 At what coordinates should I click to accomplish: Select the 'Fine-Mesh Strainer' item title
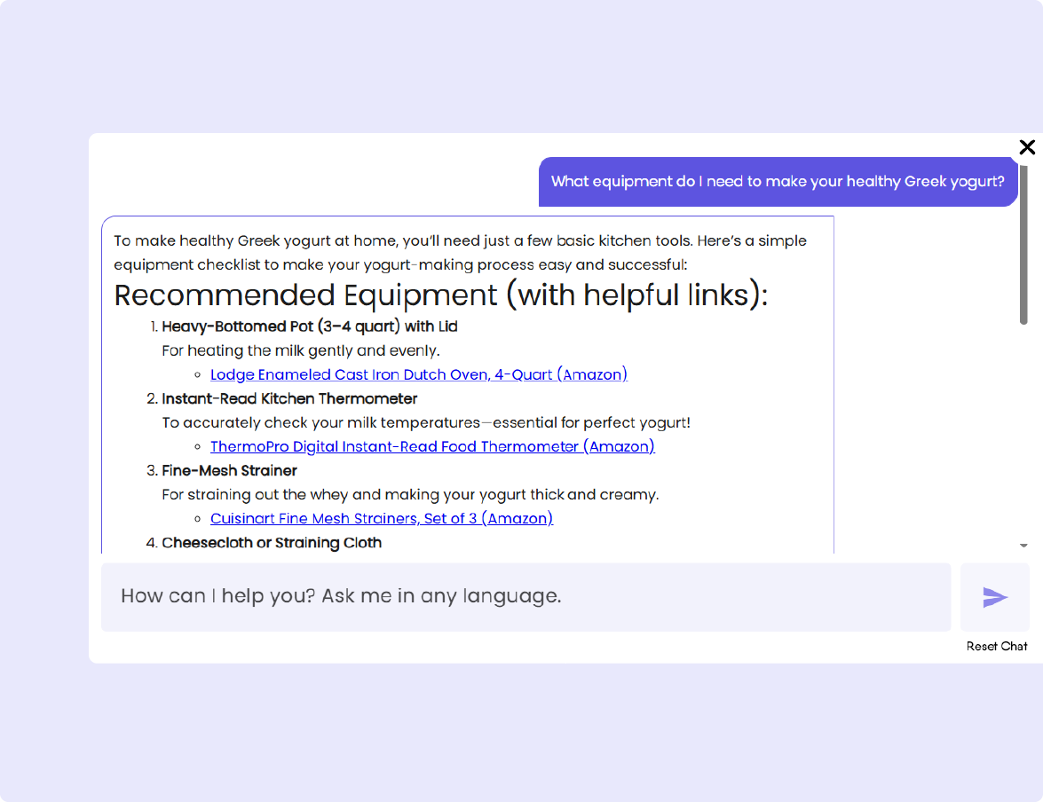[x=229, y=470]
